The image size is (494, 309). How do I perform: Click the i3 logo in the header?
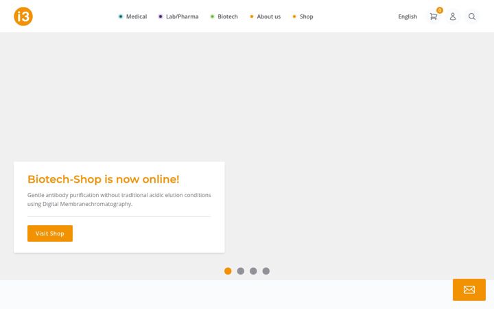[23, 16]
